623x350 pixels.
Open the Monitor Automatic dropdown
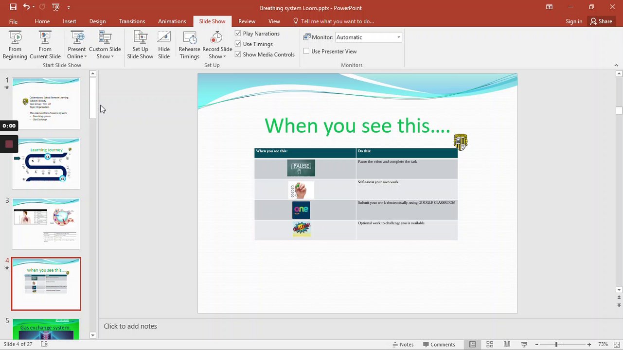tap(369, 37)
